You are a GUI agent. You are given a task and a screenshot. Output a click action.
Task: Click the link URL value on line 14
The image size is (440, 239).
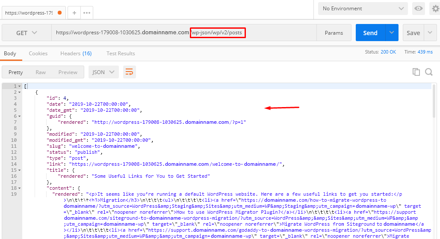[x=176, y=164]
